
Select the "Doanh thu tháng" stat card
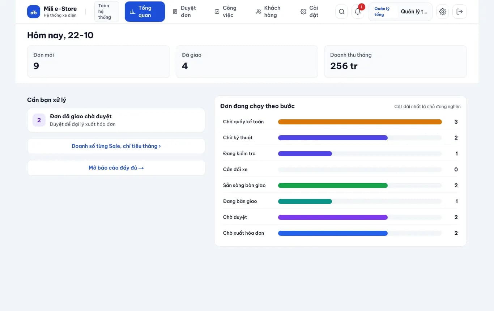point(395,61)
